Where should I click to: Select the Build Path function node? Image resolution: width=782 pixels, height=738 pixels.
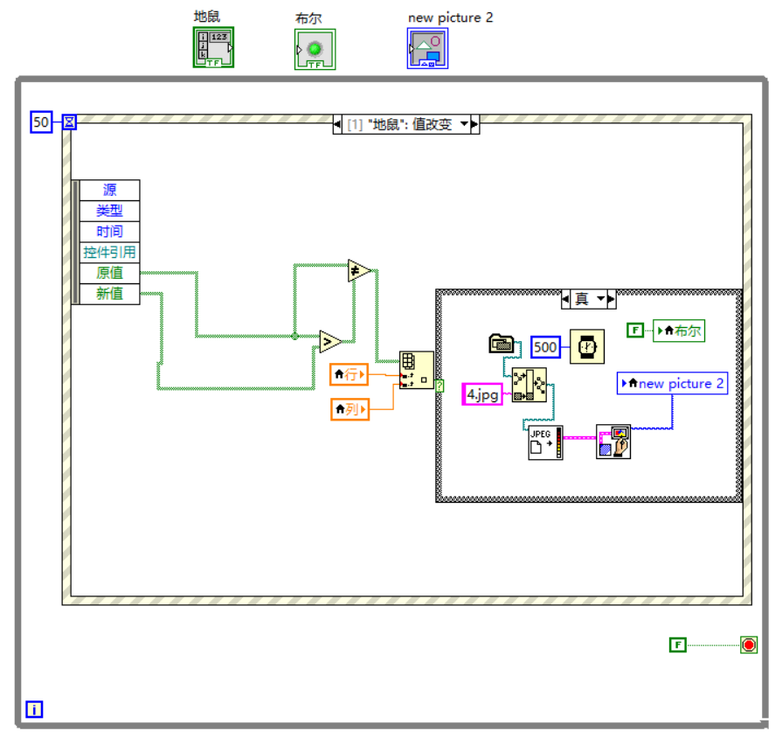(x=529, y=385)
